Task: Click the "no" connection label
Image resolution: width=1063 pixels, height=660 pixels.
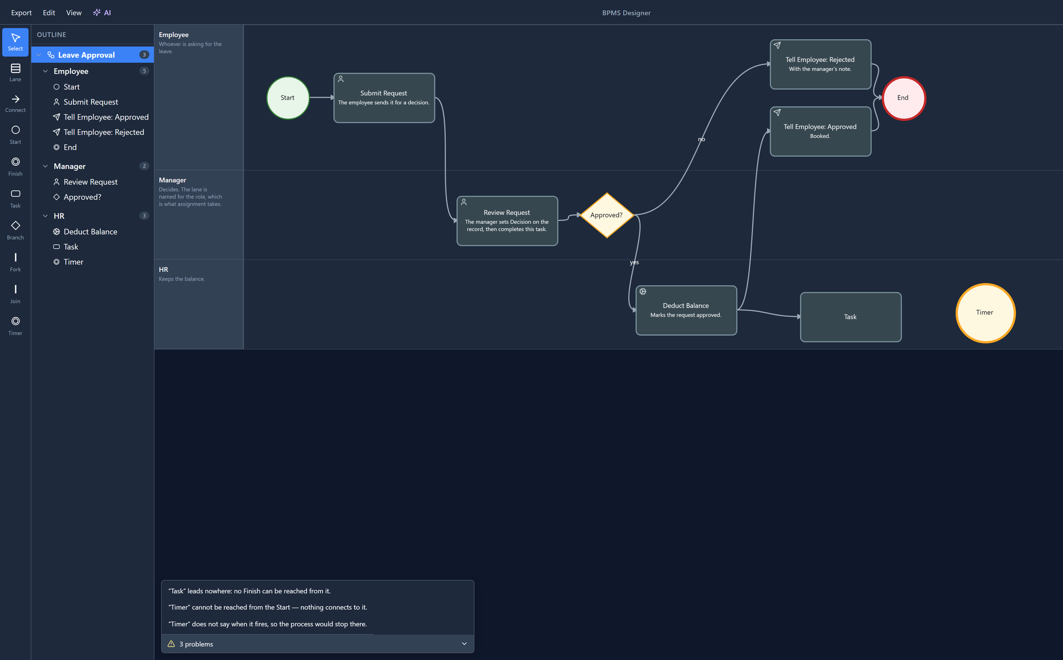Action: tap(701, 139)
